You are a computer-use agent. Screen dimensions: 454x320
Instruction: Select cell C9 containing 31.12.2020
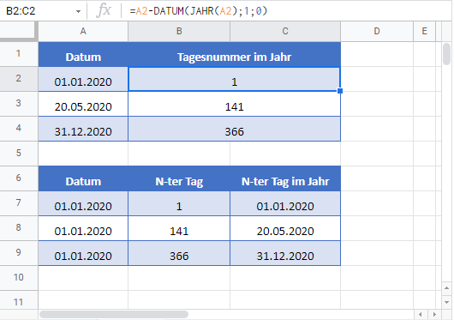click(285, 253)
